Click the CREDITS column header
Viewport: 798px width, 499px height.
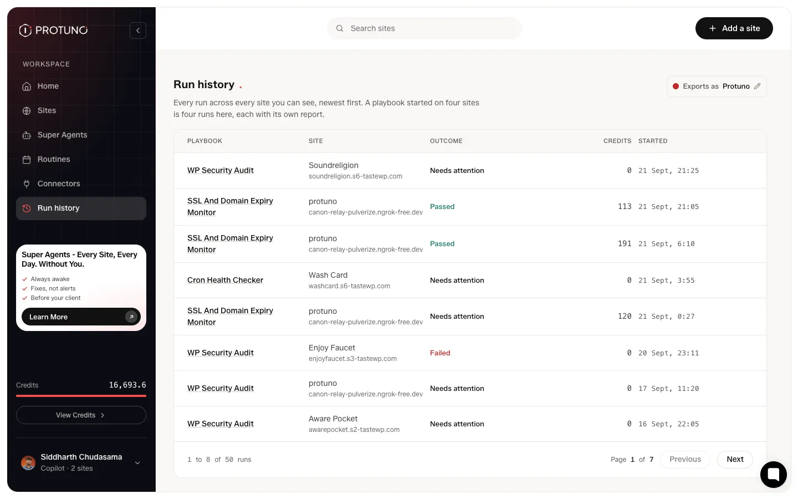tap(617, 141)
